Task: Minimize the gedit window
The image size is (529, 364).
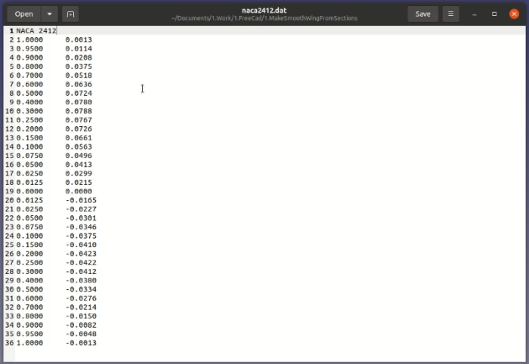Action: [475, 14]
